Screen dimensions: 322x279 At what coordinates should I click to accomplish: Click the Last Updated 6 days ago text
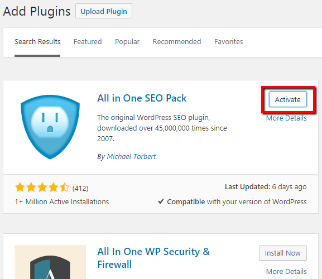click(266, 187)
